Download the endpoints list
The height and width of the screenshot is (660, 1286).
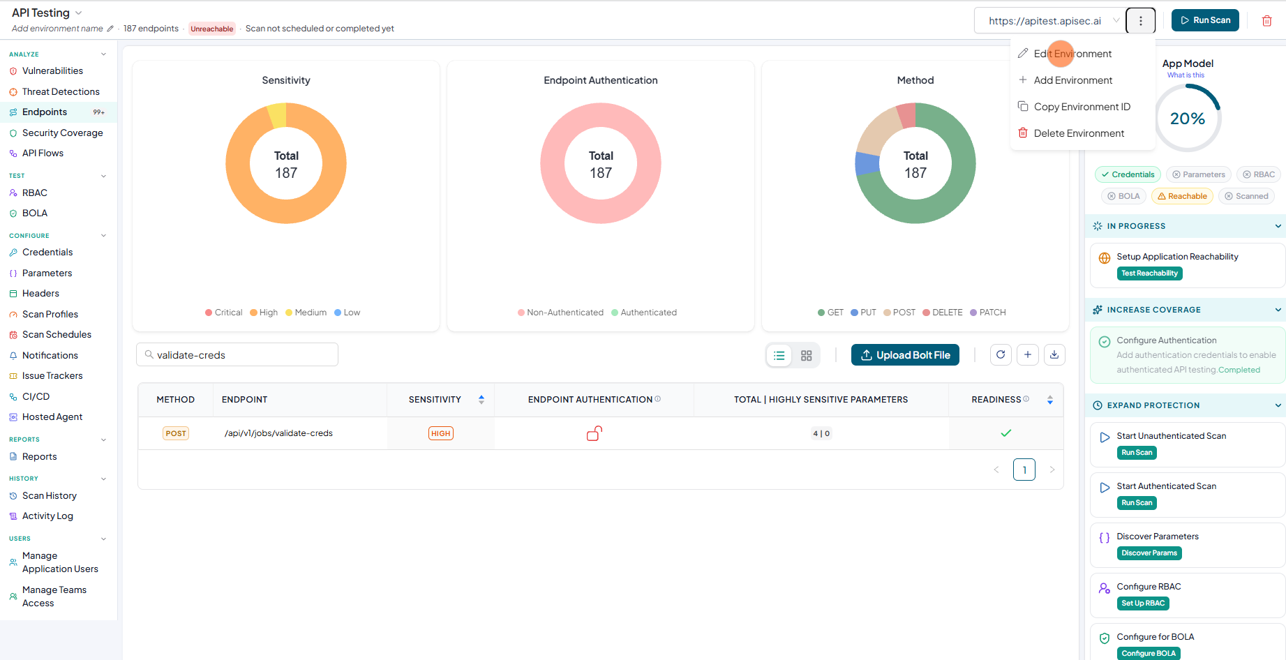pyautogui.click(x=1054, y=355)
